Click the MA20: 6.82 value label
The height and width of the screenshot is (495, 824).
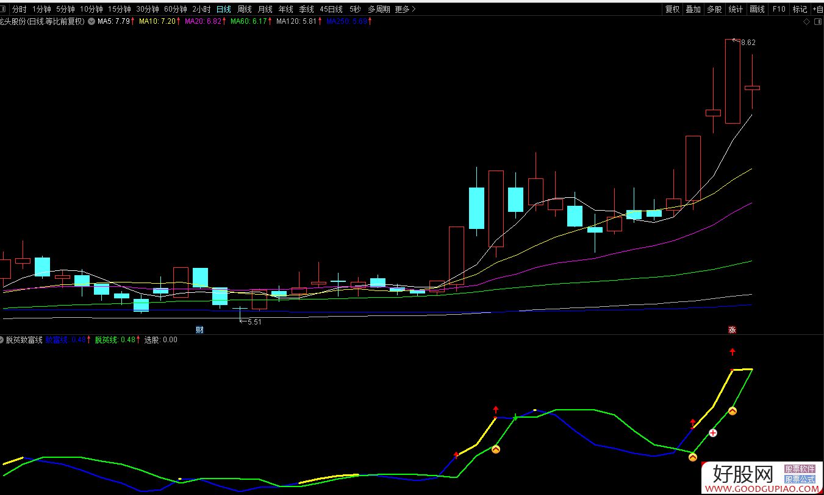(204, 21)
